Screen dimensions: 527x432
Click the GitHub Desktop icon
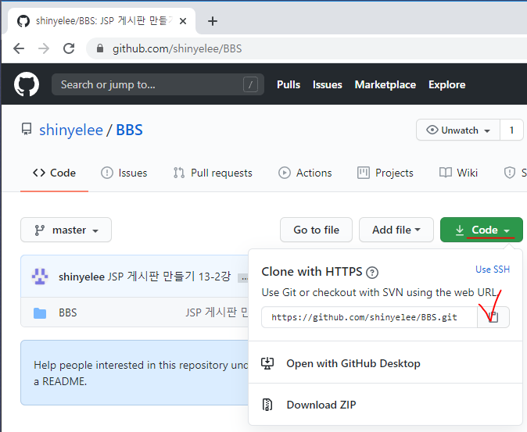pos(267,363)
